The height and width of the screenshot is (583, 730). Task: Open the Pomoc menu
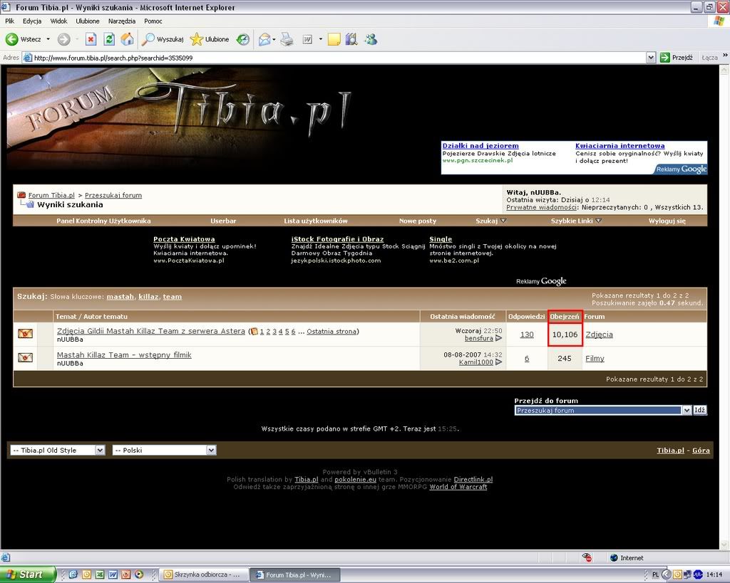[153, 21]
